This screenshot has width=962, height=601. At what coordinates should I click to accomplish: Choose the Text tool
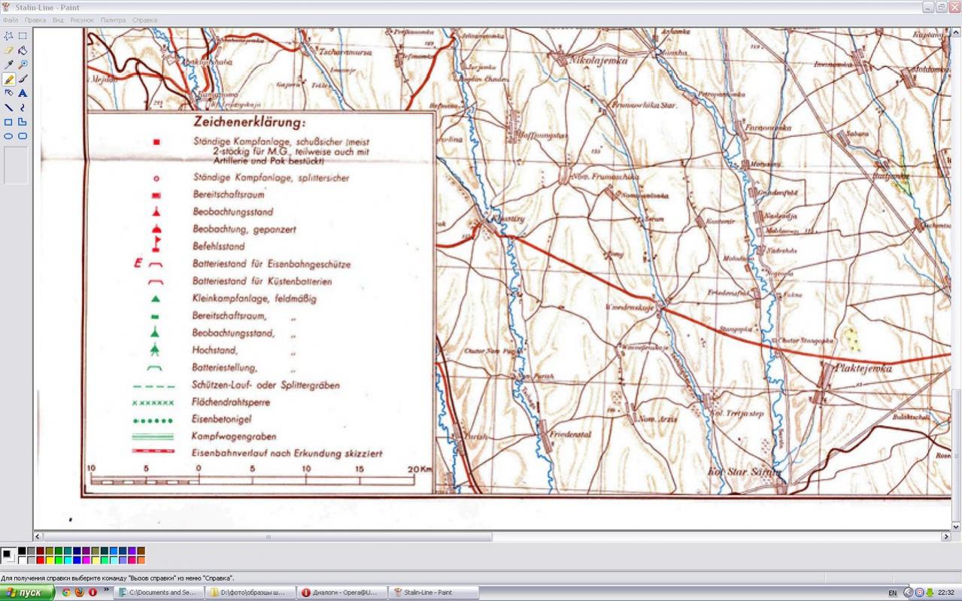(x=23, y=93)
